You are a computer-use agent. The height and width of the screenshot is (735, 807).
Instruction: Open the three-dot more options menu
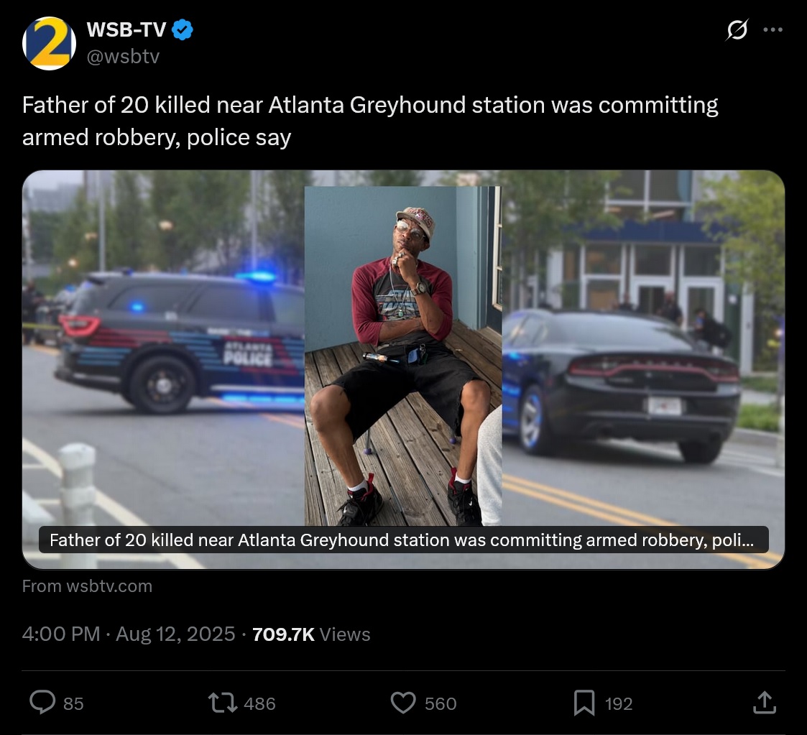pos(773,30)
